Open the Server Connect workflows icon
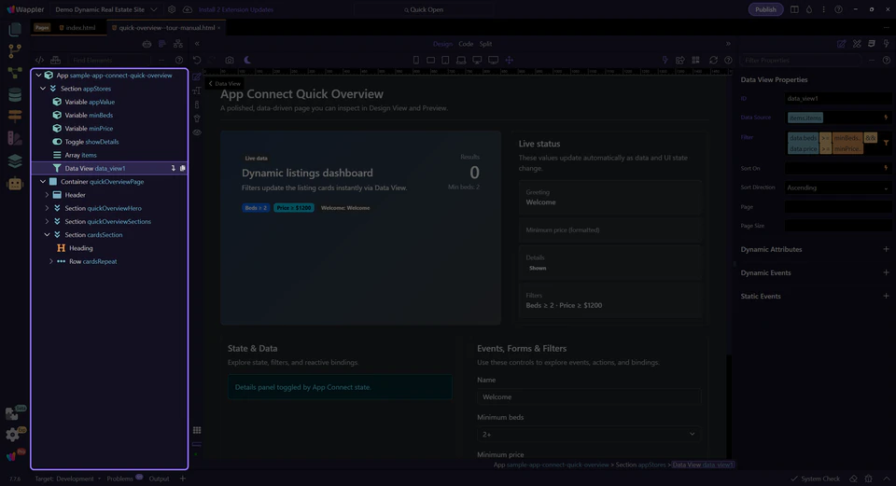The width and height of the screenshot is (896, 486). (x=15, y=73)
